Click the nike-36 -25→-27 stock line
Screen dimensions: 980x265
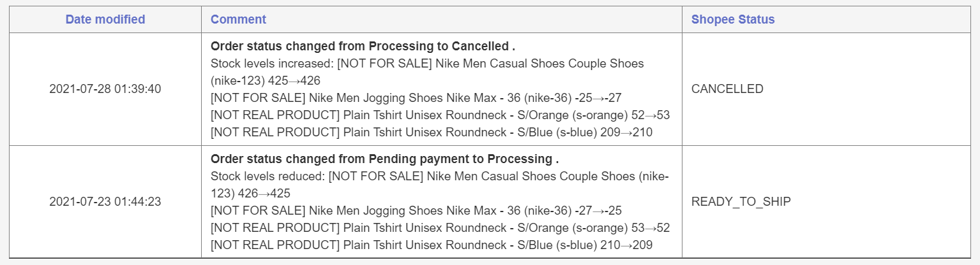click(416, 98)
